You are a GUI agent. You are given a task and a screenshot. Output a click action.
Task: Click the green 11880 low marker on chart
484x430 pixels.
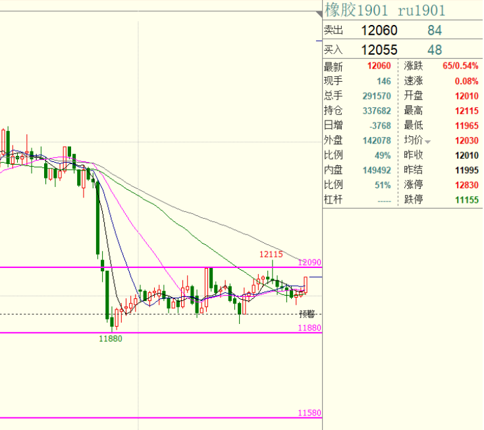click(111, 338)
